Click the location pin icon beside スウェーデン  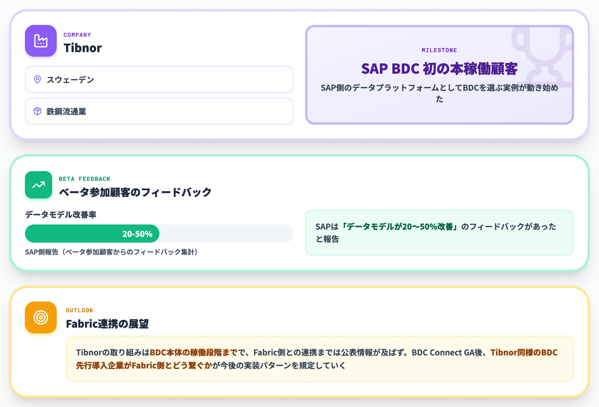point(37,79)
